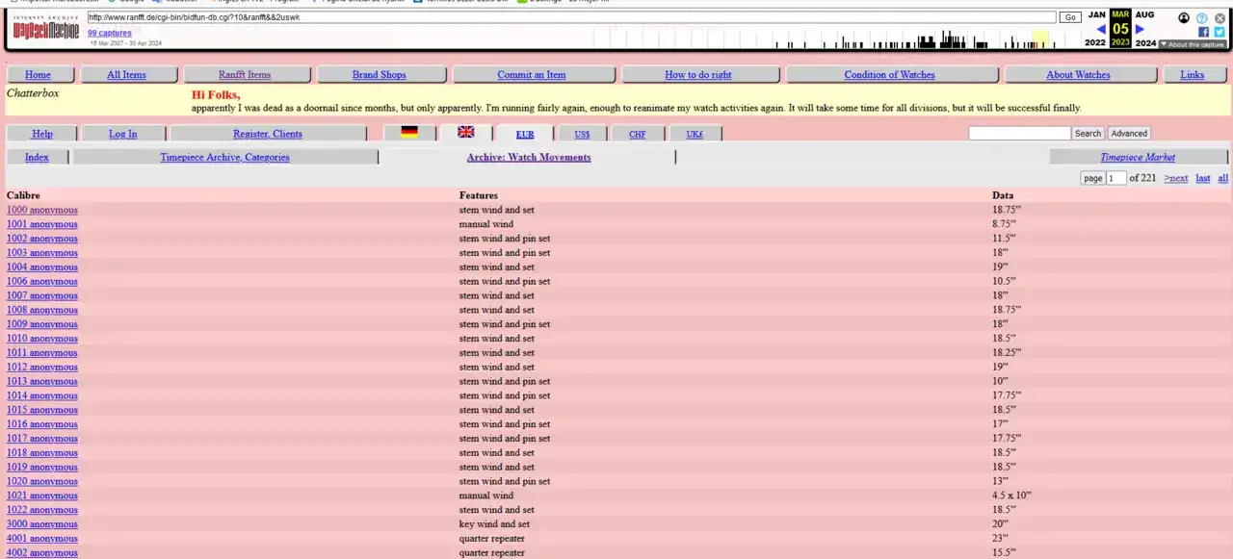The width and height of the screenshot is (1233, 559).
Task: Click the '4.5 x 10''' data value
Action: 1011,495
